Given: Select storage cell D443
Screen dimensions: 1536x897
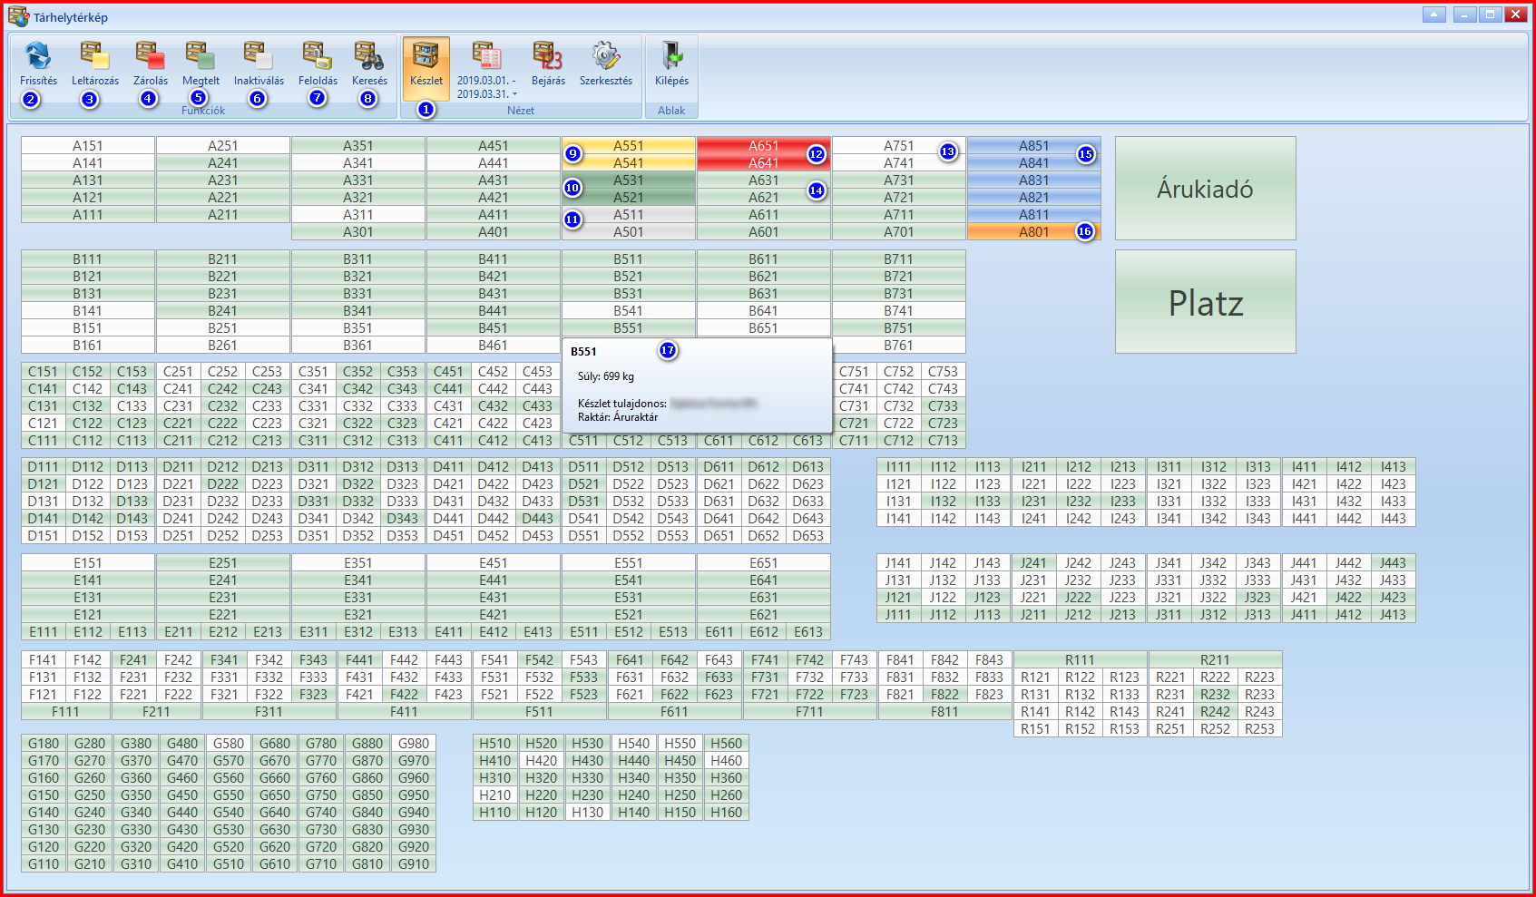Looking at the screenshot, I should (537, 519).
